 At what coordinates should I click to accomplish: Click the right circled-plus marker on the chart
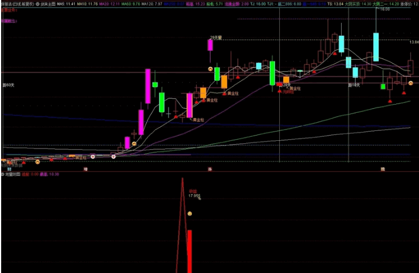pyautogui.click(x=114, y=157)
